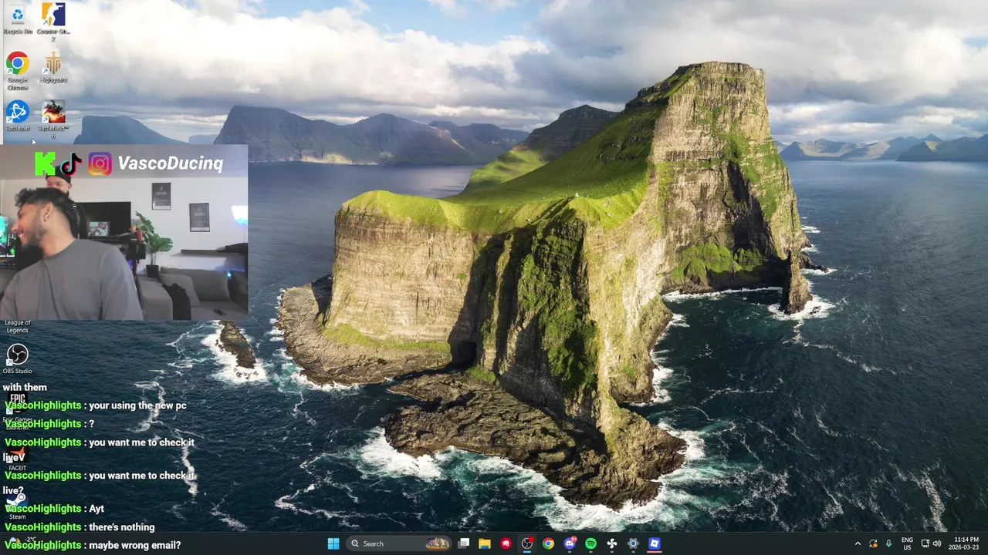The image size is (988, 555).
Task: Click the sync status tray icon
Action: point(873,543)
